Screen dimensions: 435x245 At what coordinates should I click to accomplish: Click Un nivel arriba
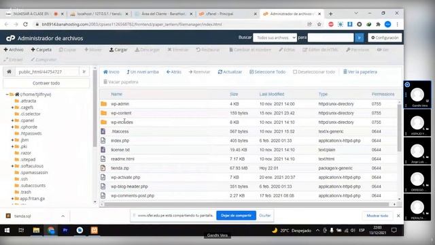click(143, 72)
